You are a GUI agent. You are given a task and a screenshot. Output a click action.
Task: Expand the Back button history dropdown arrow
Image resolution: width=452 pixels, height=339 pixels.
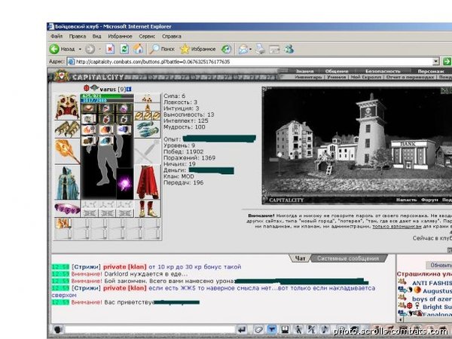click(x=80, y=49)
